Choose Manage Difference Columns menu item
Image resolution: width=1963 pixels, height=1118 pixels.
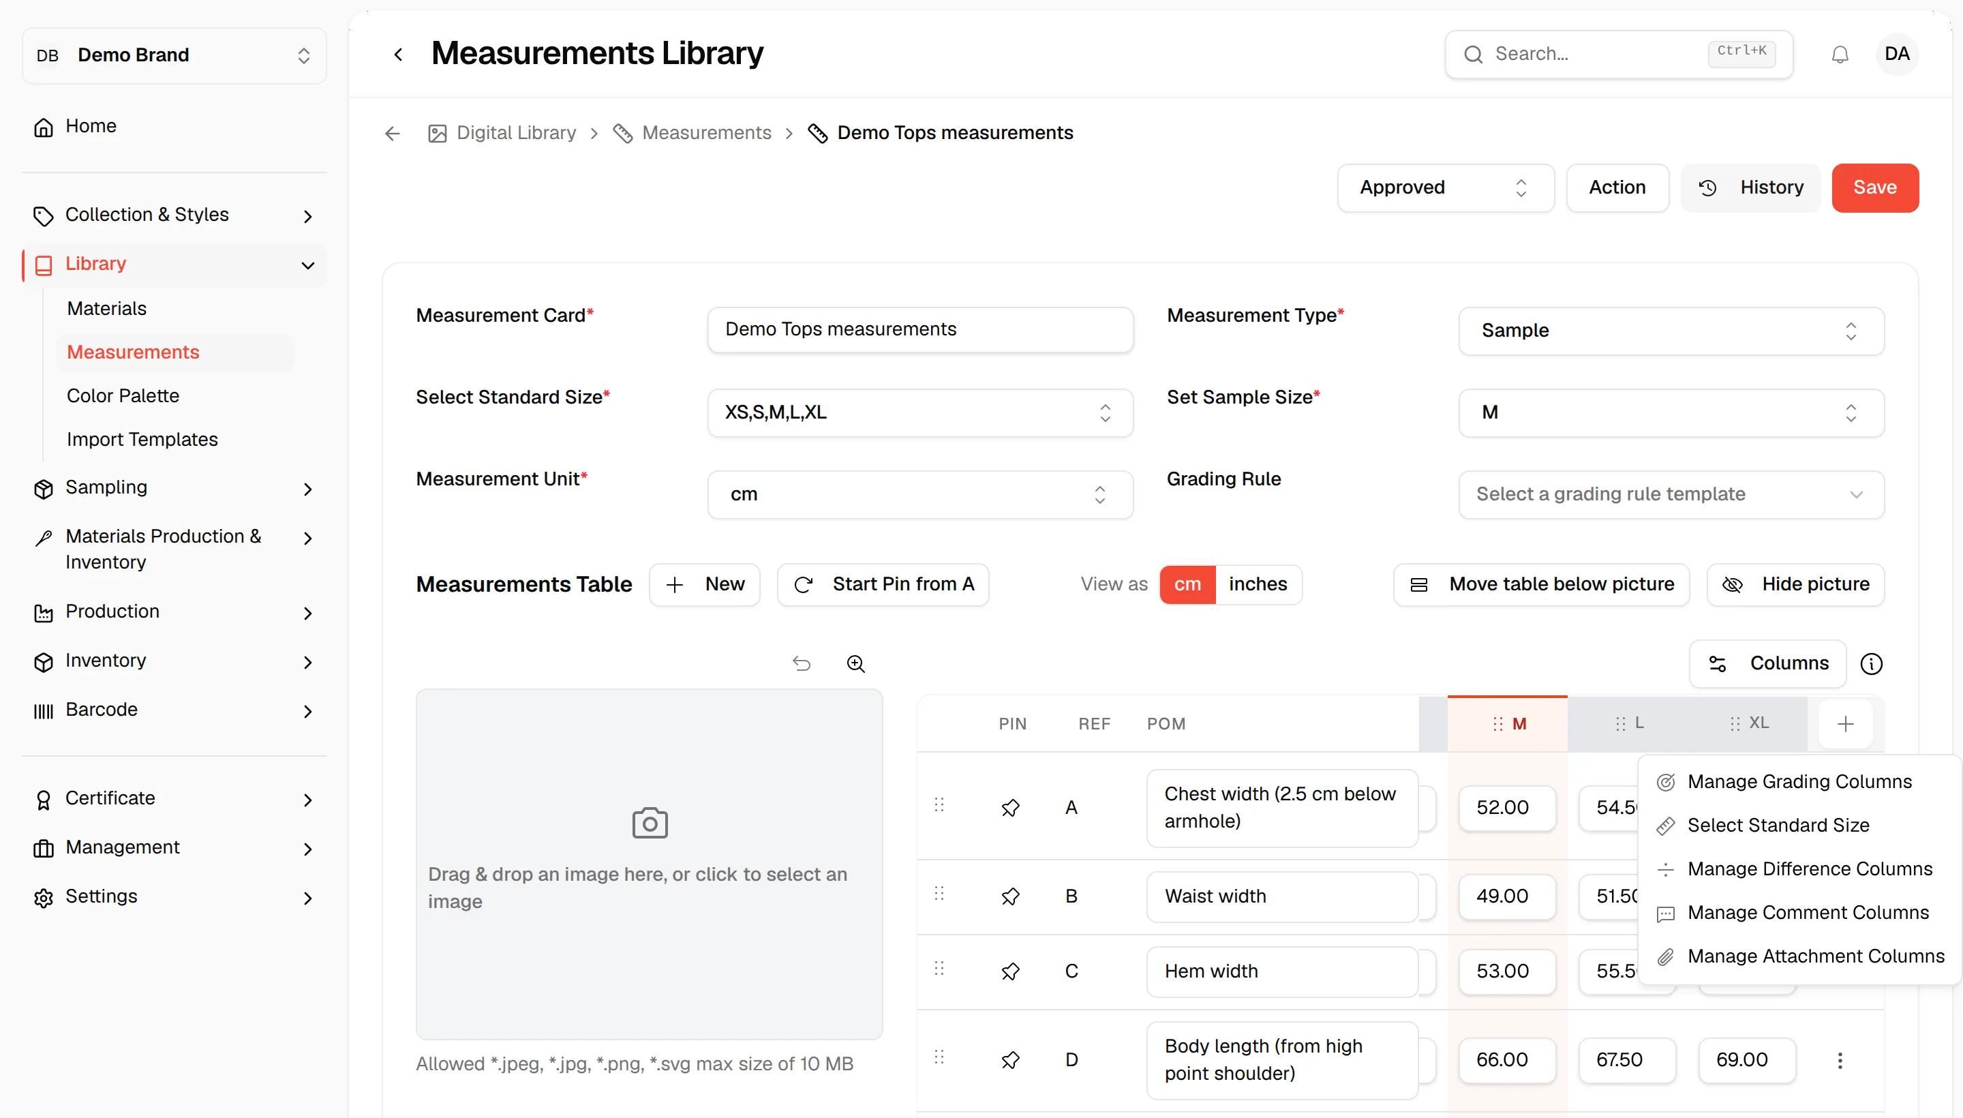tap(1799, 869)
